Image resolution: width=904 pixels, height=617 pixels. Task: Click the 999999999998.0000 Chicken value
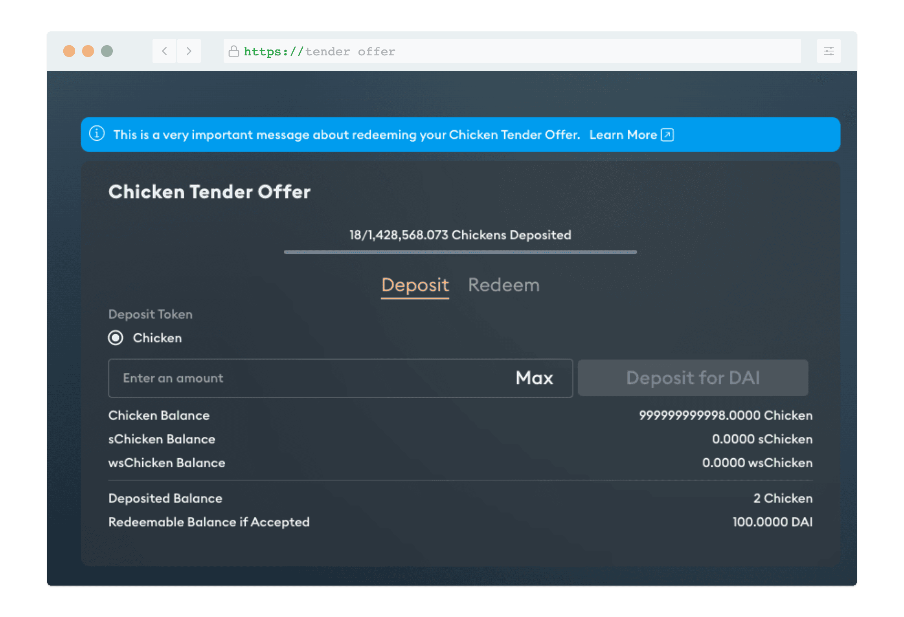tap(726, 415)
